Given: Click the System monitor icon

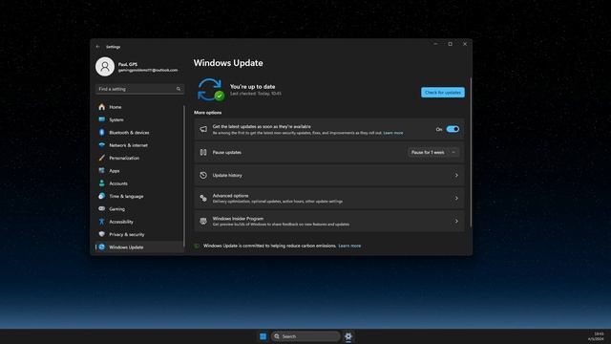Looking at the screenshot, I should tap(102, 119).
